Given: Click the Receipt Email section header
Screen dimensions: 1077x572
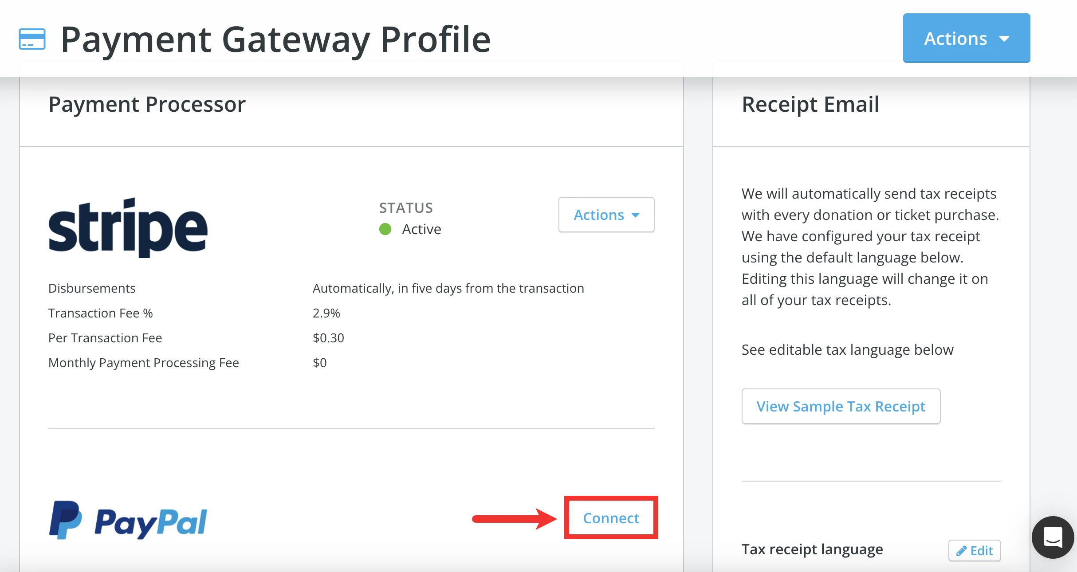Looking at the screenshot, I should point(810,105).
